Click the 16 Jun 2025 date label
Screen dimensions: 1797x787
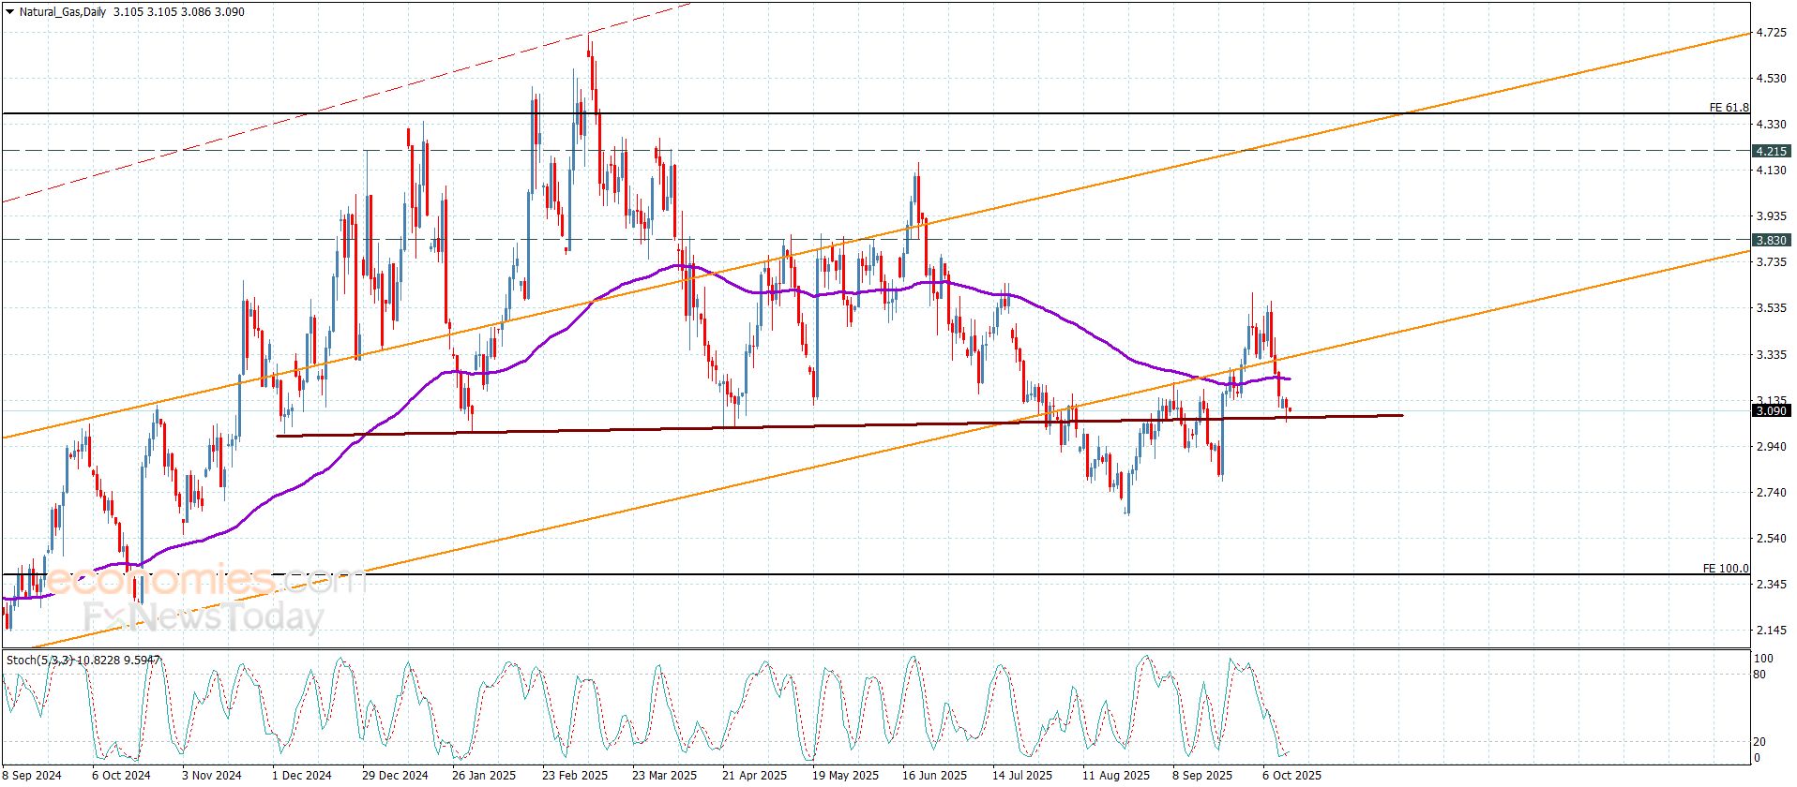pyautogui.click(x=934, y=775)
